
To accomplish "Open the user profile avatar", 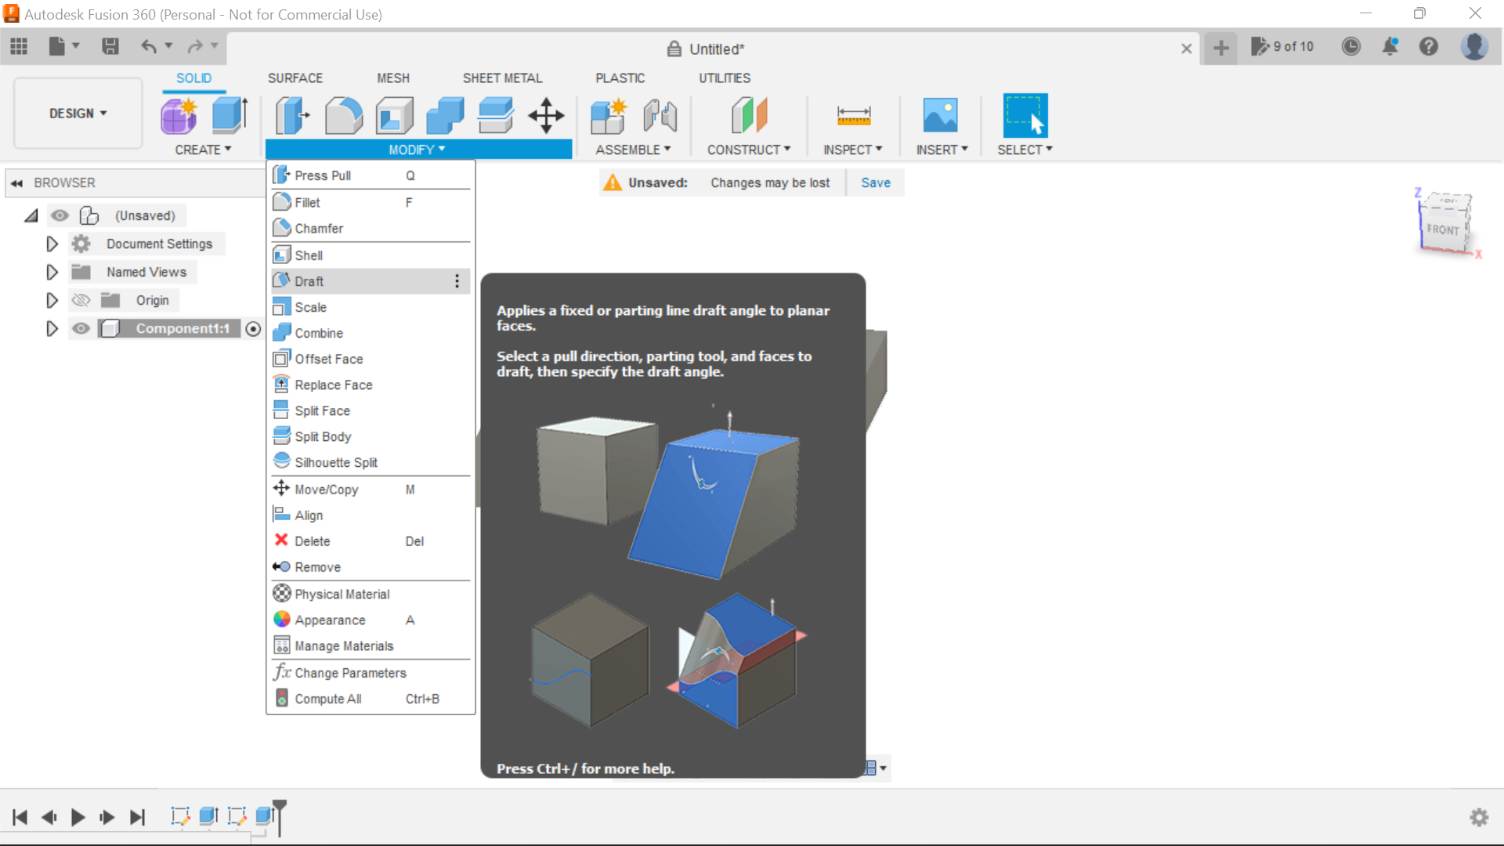I will tap(1474, 47).
